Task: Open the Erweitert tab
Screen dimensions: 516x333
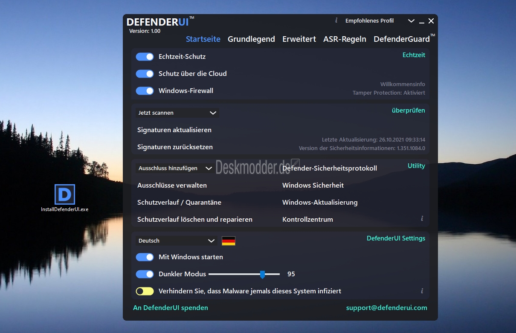Action: tap(299, 39)
